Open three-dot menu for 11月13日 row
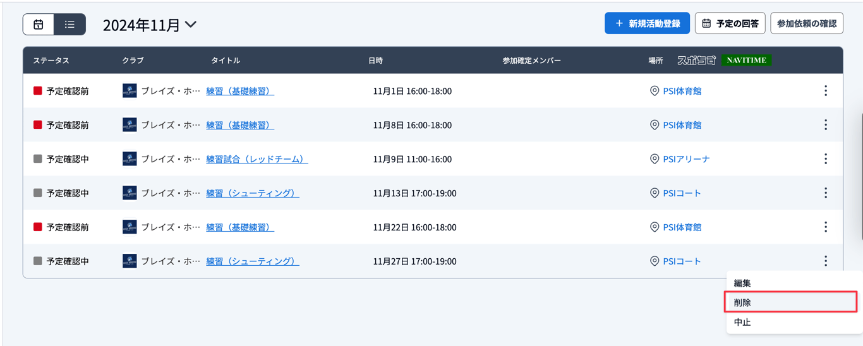863x346 pixels. [x=825, y=193]
